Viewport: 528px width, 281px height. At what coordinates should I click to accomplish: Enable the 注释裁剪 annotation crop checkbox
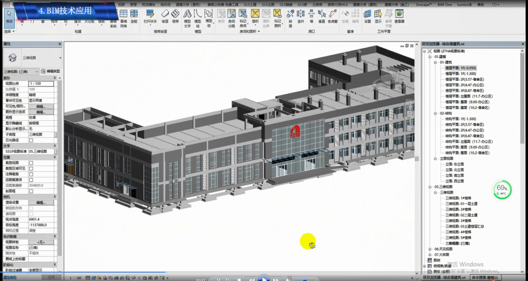point(31,174)
